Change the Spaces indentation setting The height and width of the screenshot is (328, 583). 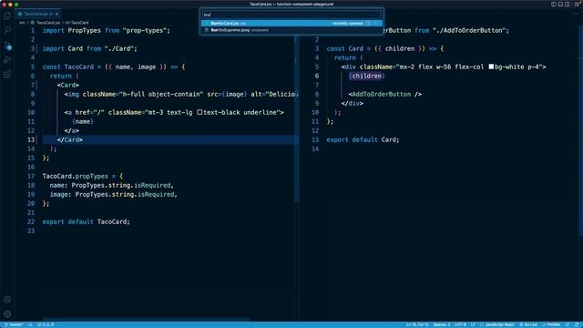click(x=442, y=324)
